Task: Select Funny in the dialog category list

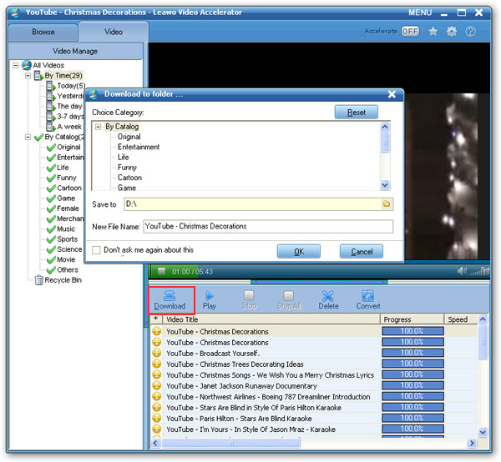Action: [127, 168]
